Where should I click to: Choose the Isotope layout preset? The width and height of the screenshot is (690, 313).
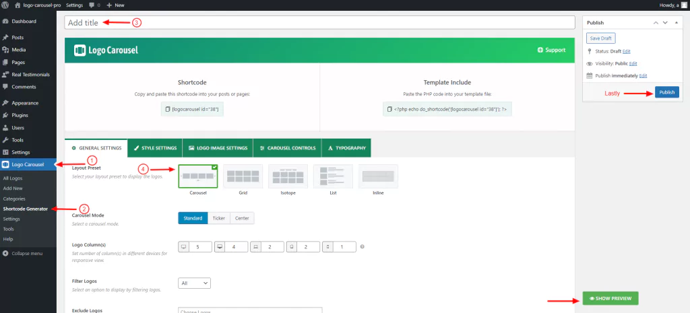point(288,177)
